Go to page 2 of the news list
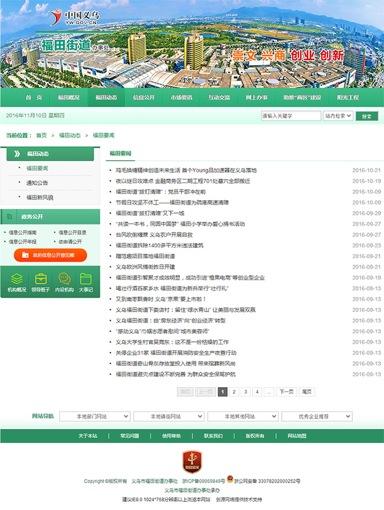 tap(234, 392)
